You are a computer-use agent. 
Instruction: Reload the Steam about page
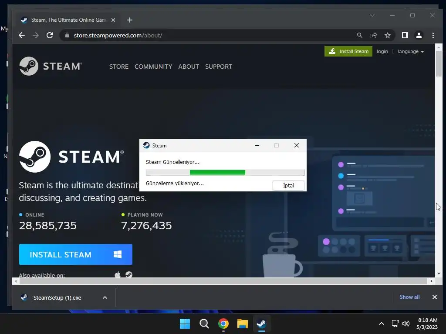[50, 36]
